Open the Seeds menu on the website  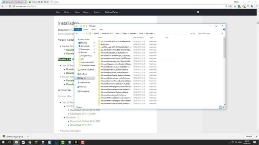pos(97,12)
